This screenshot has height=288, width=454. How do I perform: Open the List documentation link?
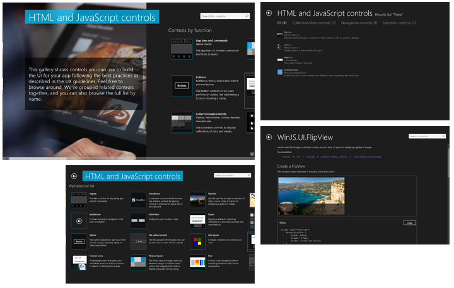pos(298,156)
